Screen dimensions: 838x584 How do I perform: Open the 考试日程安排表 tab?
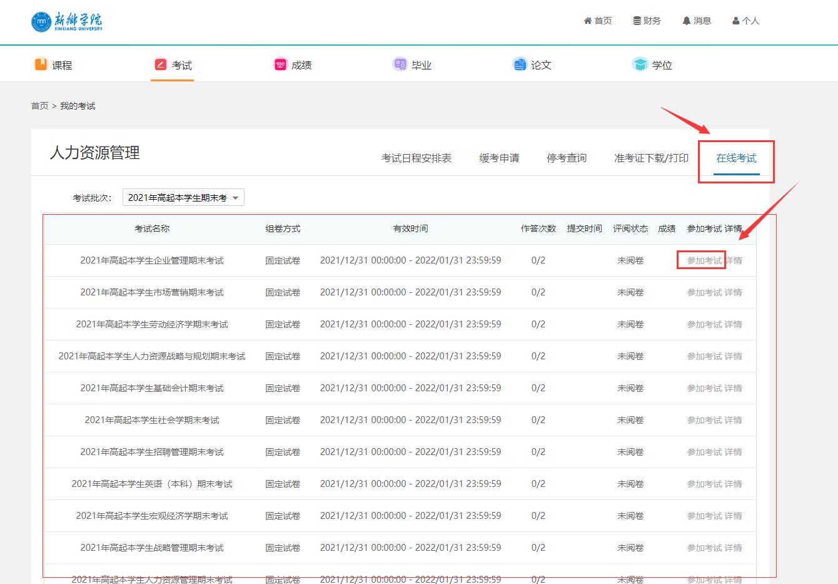click(416, 158)
